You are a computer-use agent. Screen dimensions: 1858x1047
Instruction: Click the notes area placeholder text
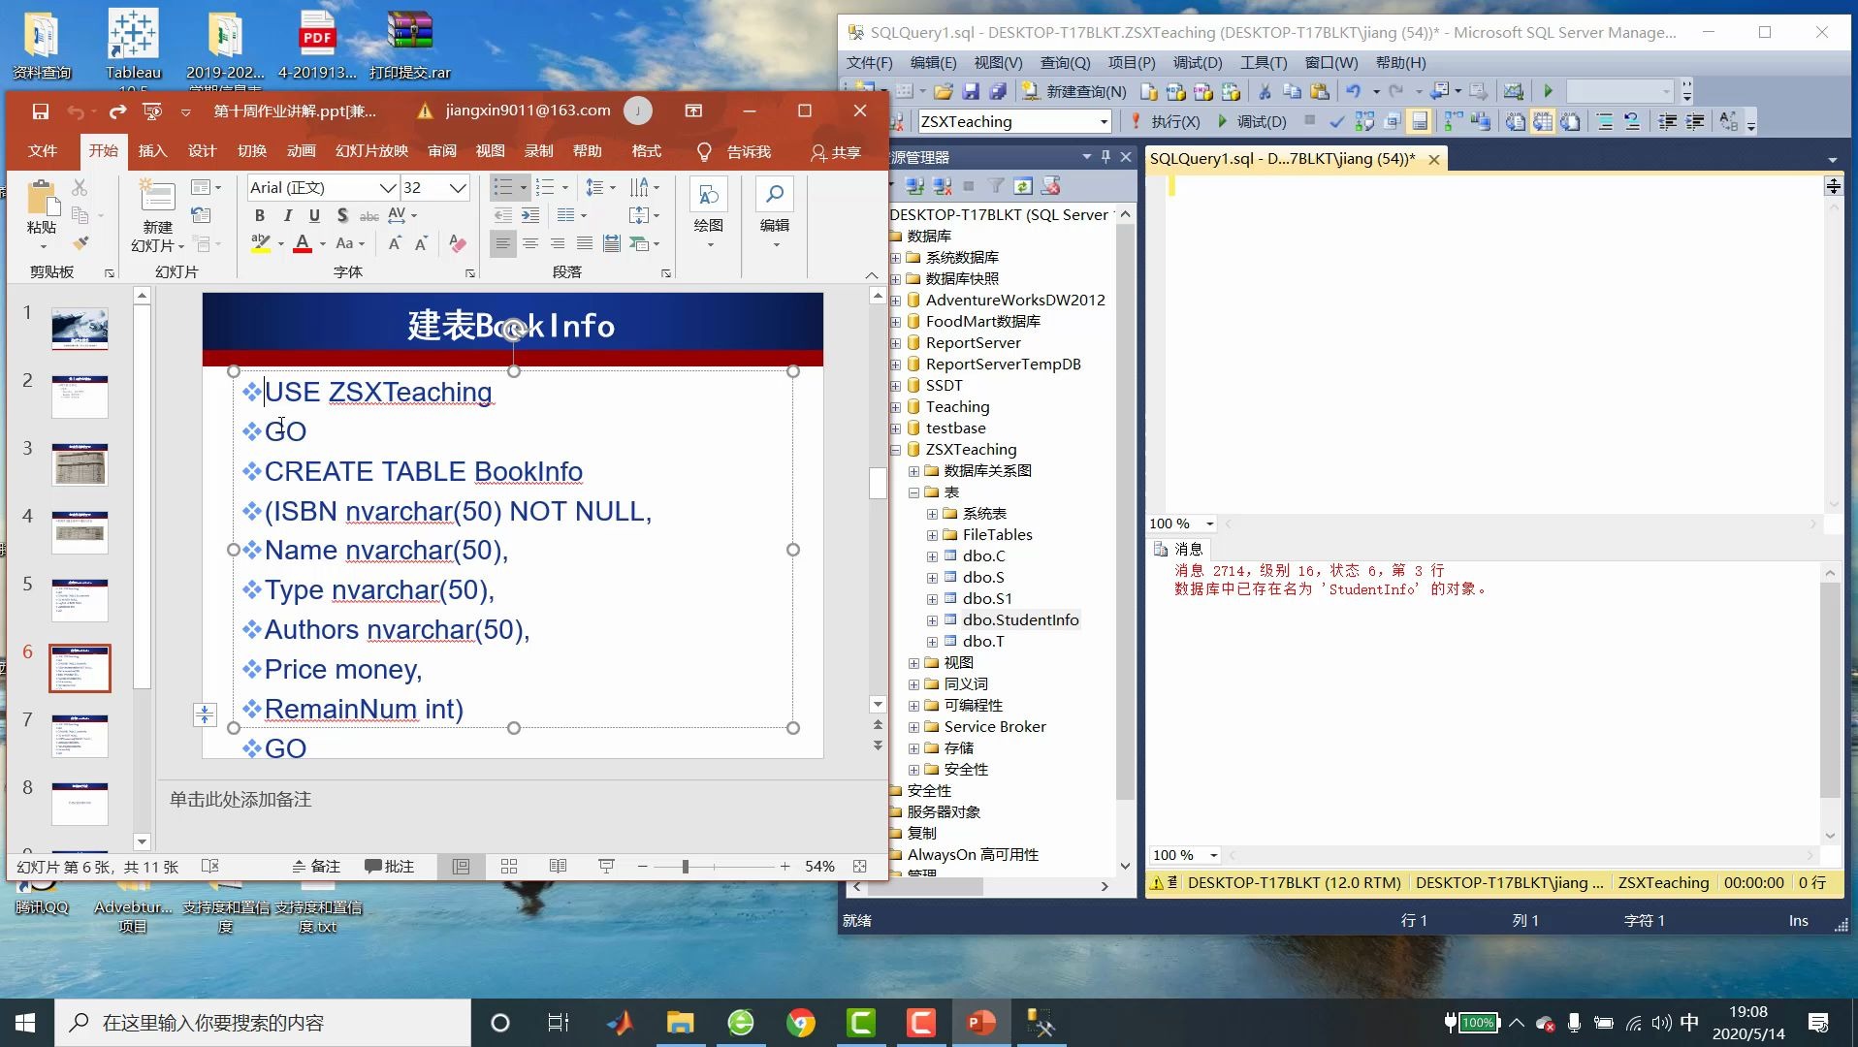click(240, 800)
